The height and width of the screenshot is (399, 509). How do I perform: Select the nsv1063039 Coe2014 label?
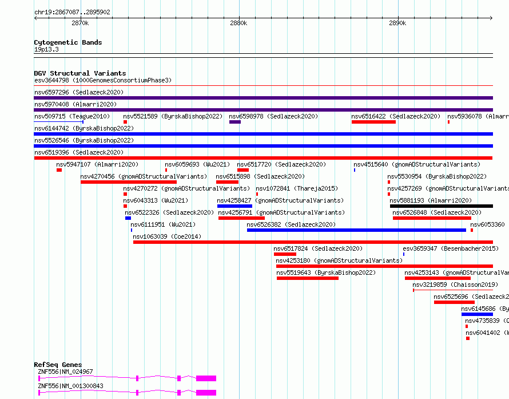coord(167,236)
